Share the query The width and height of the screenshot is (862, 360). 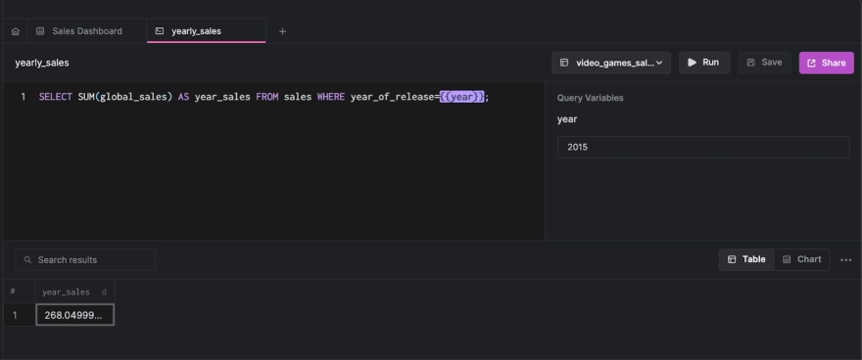(827, 63)
